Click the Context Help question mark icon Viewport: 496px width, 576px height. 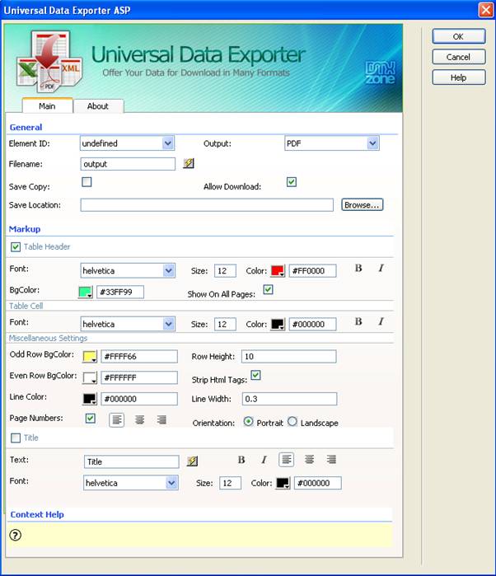16,535
